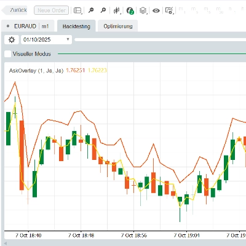Image resolution: width=246 pixels, height=246 pixels.
Task: Open the chart layers menu icon
Action: (143, 10)
